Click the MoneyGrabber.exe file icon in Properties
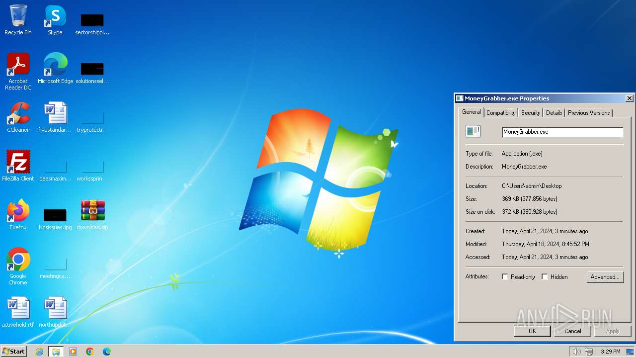 click(473, 131)
